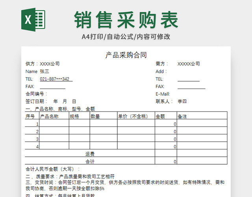The image size is (252, 197).
Task: Click the '签订日期' label
Action: coord(36,102)
